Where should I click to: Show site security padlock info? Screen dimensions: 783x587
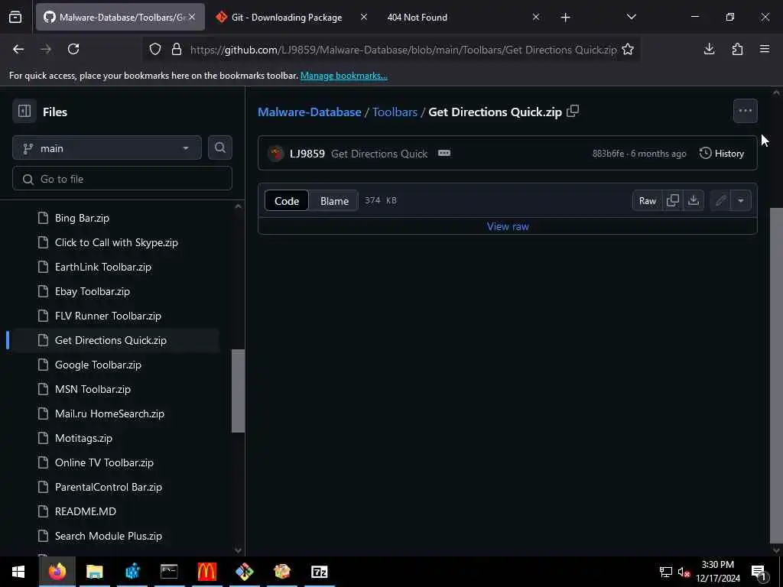[177, 50]
